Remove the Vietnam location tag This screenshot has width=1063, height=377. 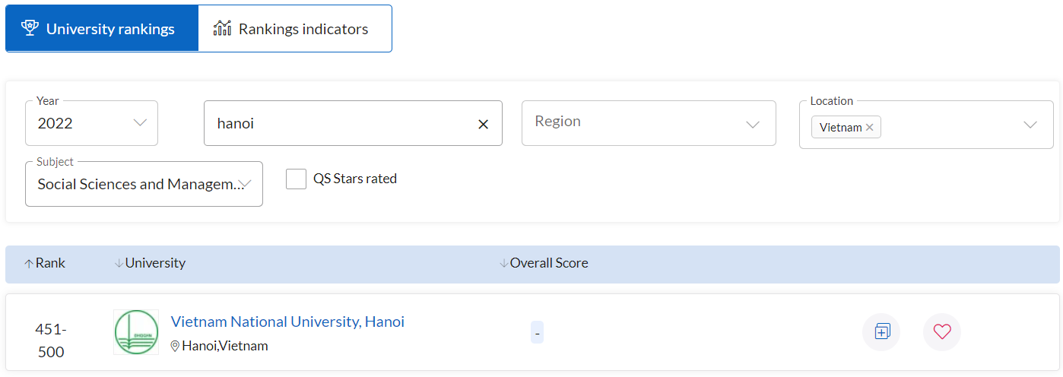(x=869, y=128)
